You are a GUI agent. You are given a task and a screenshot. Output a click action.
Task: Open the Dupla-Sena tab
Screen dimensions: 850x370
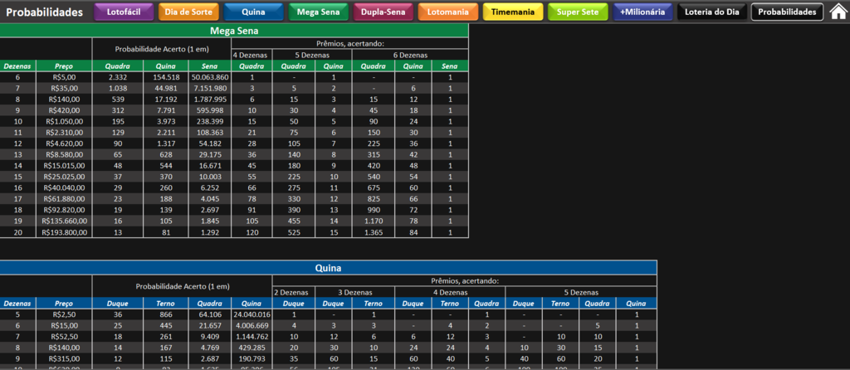tap(383, 12)
